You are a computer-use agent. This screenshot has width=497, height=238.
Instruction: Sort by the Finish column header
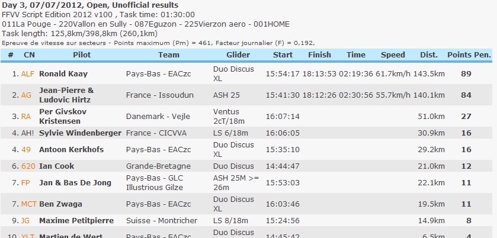tap(320, 55)
